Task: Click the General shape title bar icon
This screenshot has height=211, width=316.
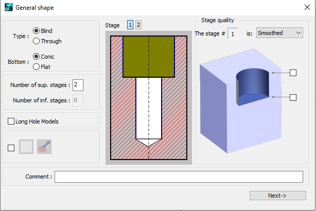Action: tap(8, 8)
